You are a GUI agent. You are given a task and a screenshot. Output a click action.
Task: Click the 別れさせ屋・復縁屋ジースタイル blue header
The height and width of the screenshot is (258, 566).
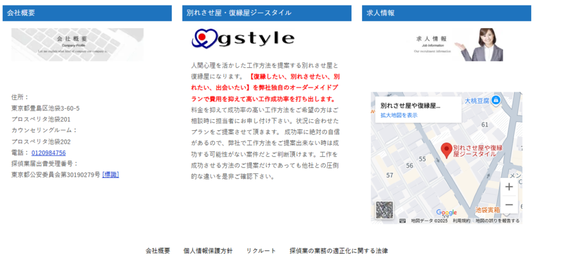267,13
